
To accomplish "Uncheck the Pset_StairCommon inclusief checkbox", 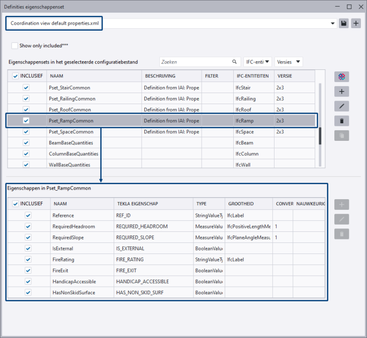I will point(26,88).
